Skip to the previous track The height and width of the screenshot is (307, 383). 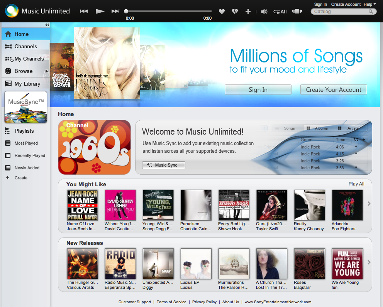pos(84,11)
